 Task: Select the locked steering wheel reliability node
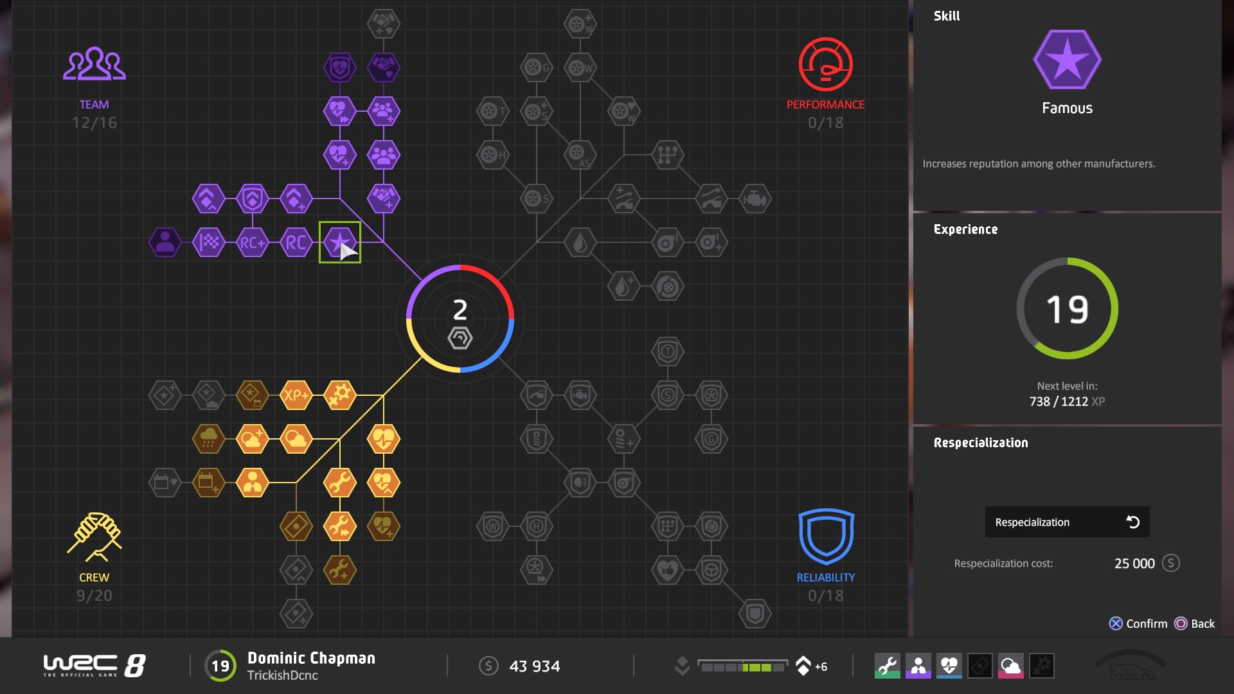pyautogui.click(x=711, y=570)
